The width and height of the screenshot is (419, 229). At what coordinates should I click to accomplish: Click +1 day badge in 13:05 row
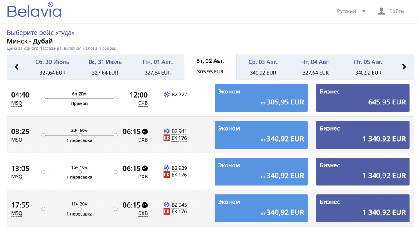(145, 169)
